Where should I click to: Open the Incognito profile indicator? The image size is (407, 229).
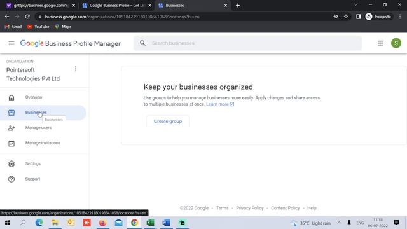[378, 17]
